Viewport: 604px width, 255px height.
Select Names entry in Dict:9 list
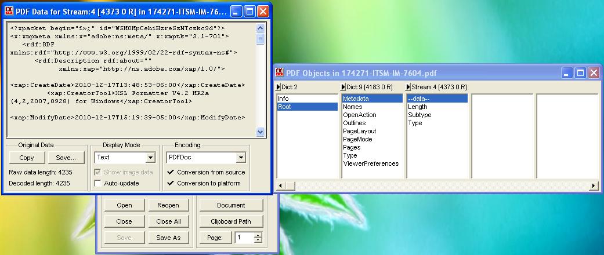click(x=372, y=107)
